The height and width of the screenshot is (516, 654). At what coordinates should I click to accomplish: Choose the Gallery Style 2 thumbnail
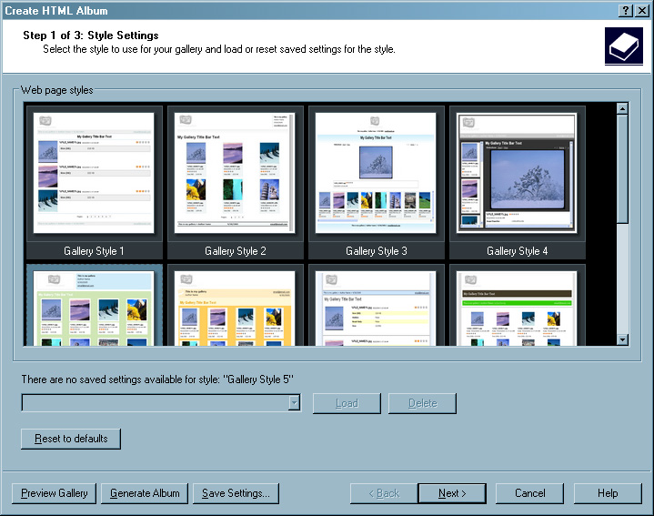236,173
